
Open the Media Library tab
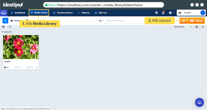39,13
